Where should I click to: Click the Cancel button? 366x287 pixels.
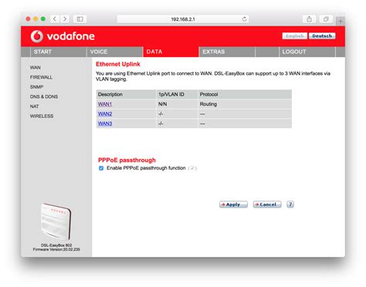tap(267, 204)
